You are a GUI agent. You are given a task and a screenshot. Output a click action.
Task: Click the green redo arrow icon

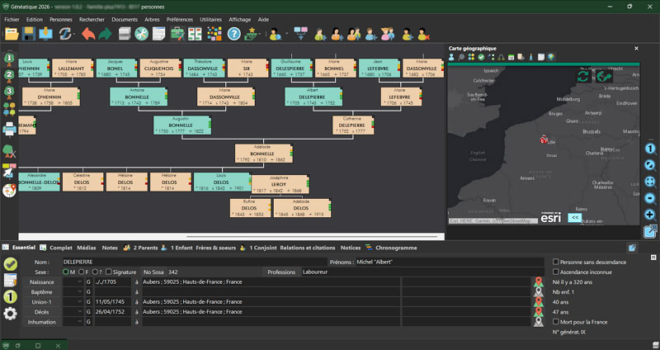coord(106,34)
